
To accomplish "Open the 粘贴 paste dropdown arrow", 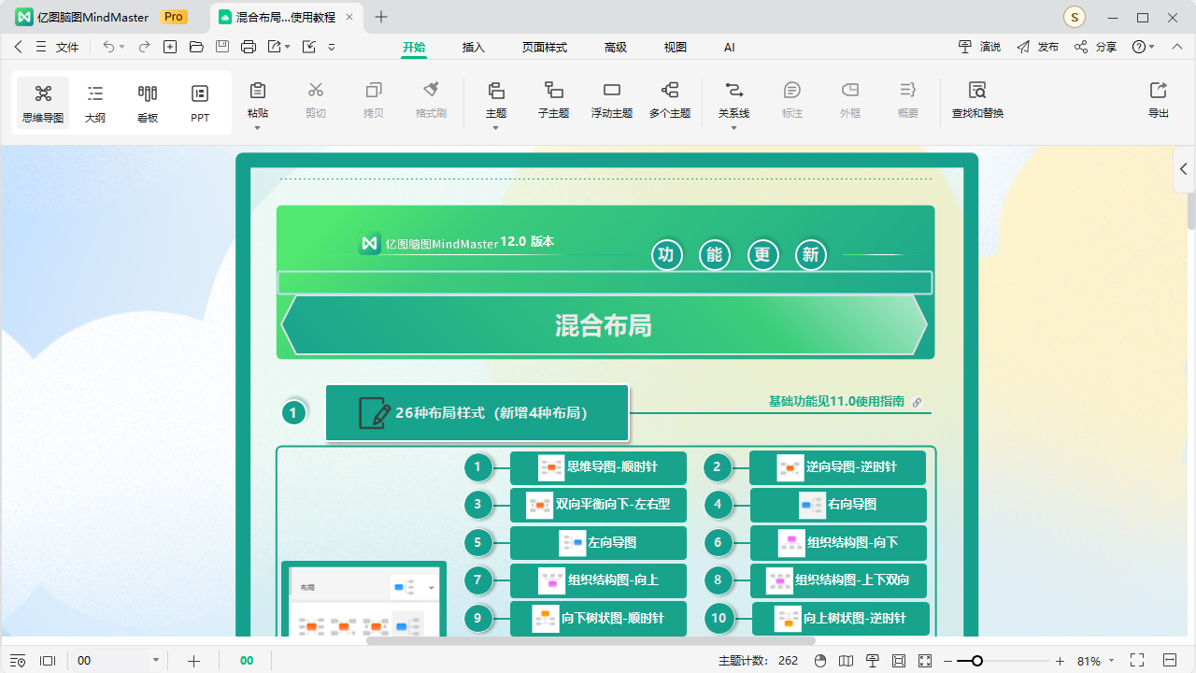I will pyautogui.click(x=258, y=127).
